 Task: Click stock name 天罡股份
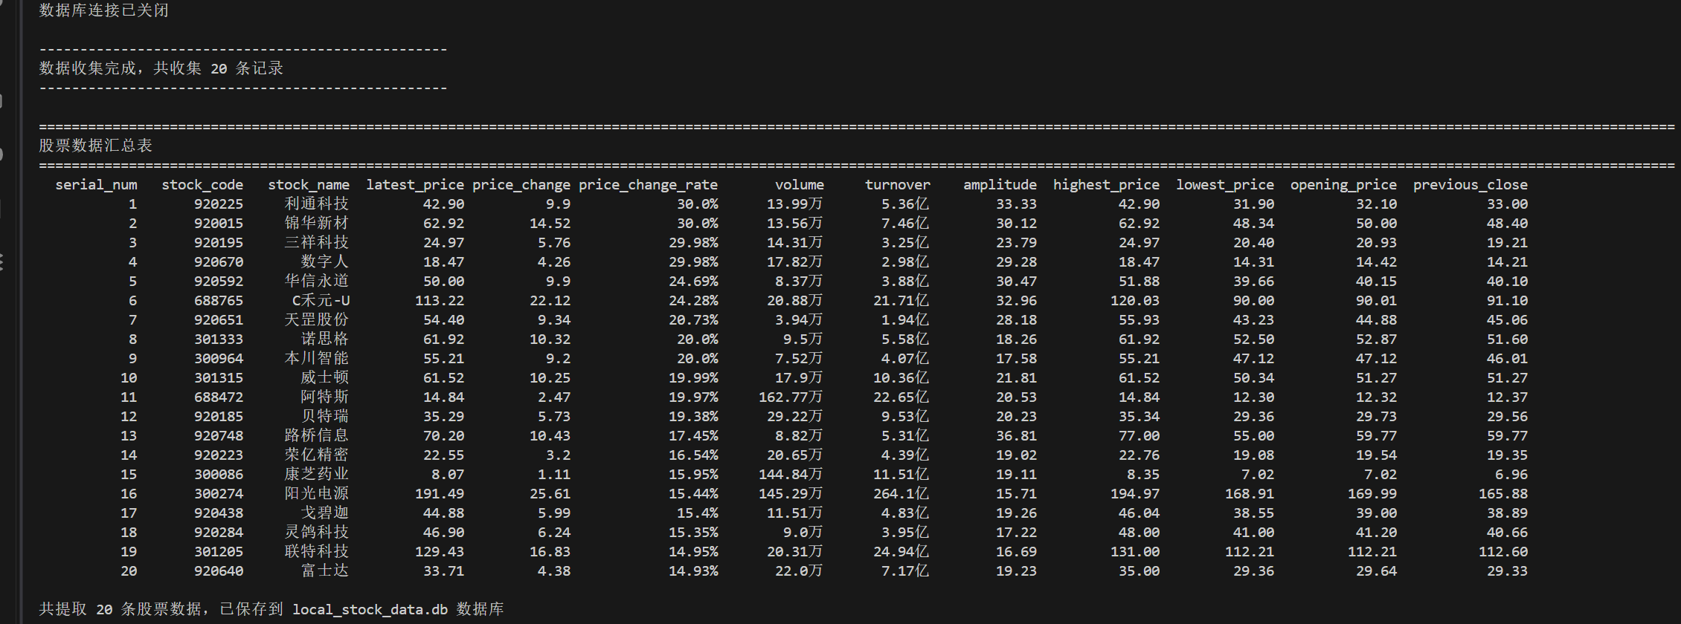tap(316, 319)
